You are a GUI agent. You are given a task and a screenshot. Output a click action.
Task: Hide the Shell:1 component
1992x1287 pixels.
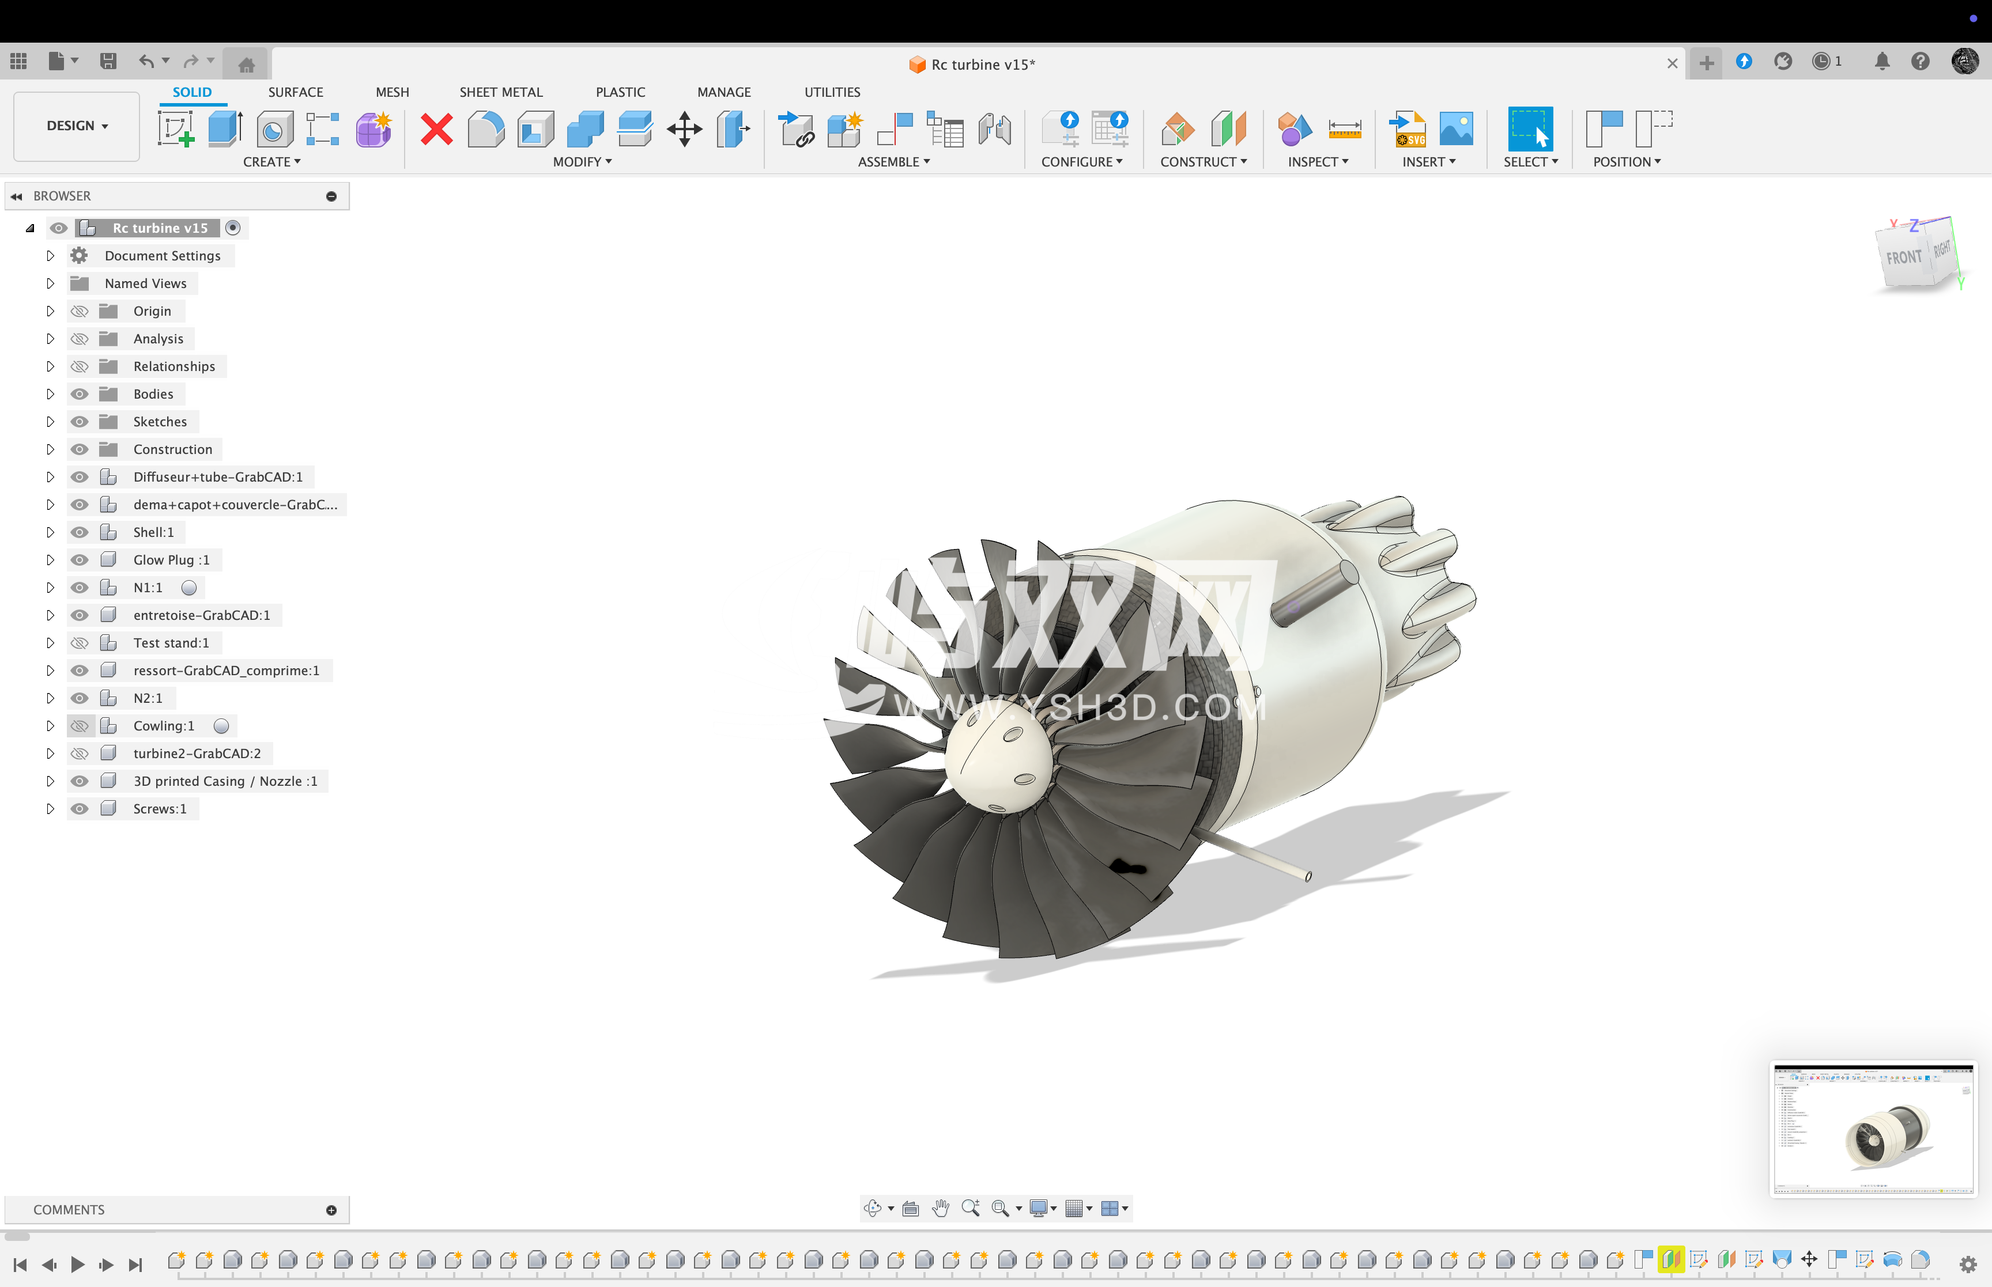pos(80,532)
